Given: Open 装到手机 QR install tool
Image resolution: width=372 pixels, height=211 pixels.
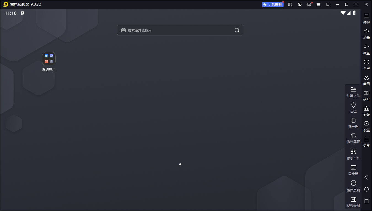Looking at the screenshot, I should 353,154.
